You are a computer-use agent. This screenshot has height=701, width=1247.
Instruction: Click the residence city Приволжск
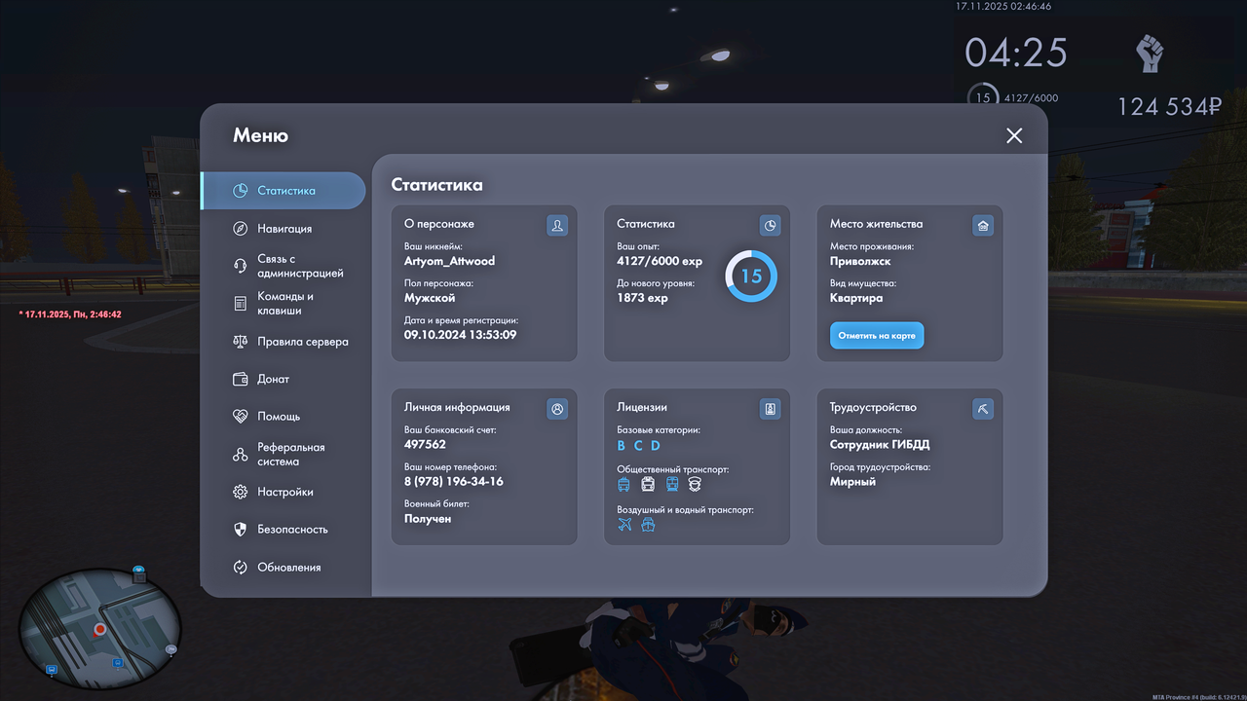tap(860, 261)
